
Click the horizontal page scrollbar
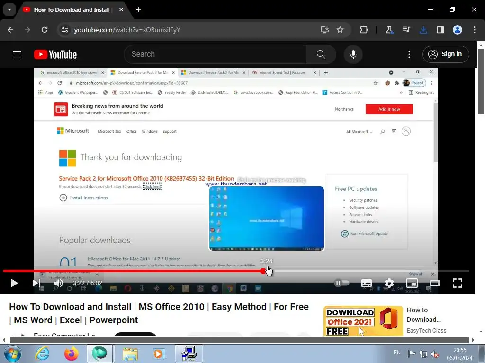pyautogui.click(x=240, y=340)
